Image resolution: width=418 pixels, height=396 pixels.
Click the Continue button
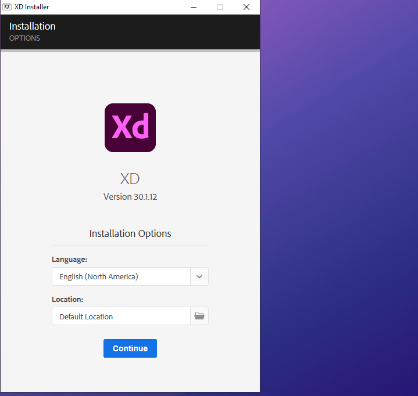130,348
